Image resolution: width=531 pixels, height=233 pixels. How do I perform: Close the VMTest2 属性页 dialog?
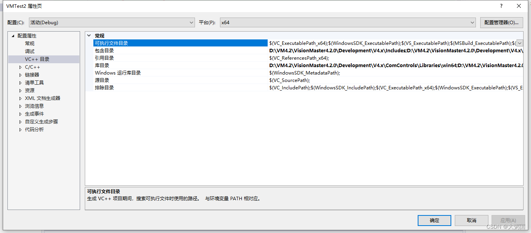pyautogui.click(x=519, y=6)
